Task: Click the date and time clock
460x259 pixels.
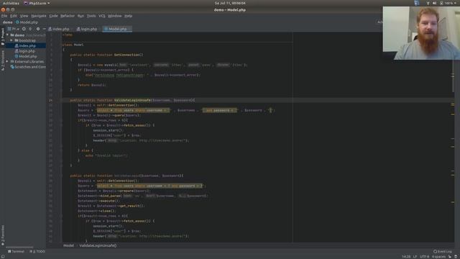Action: point(230,3)
